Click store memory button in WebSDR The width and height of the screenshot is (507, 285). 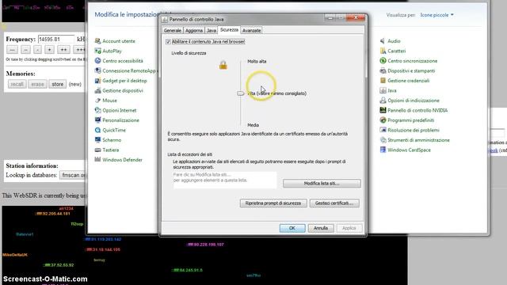(58, 84)
